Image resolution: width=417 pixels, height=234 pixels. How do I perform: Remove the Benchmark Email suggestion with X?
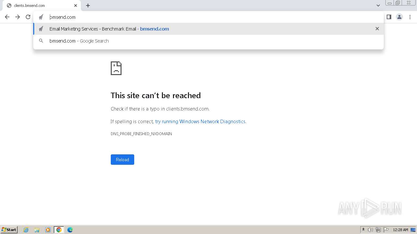coord(377,29)
